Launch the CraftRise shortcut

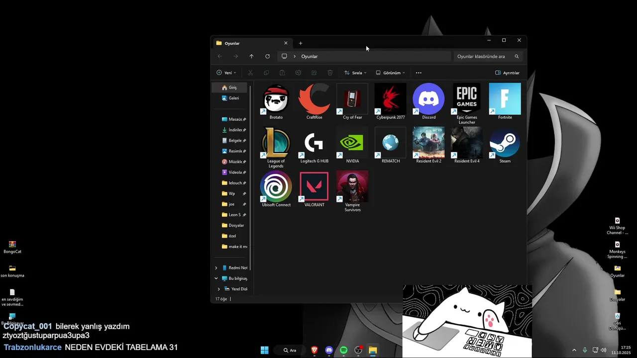(314, 101)
